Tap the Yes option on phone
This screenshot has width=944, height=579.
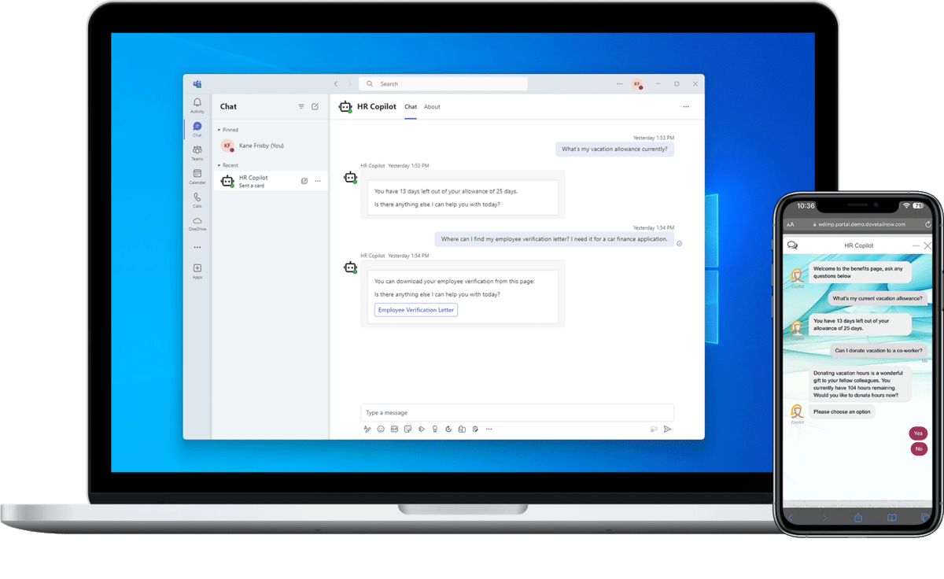pos(918,433)
